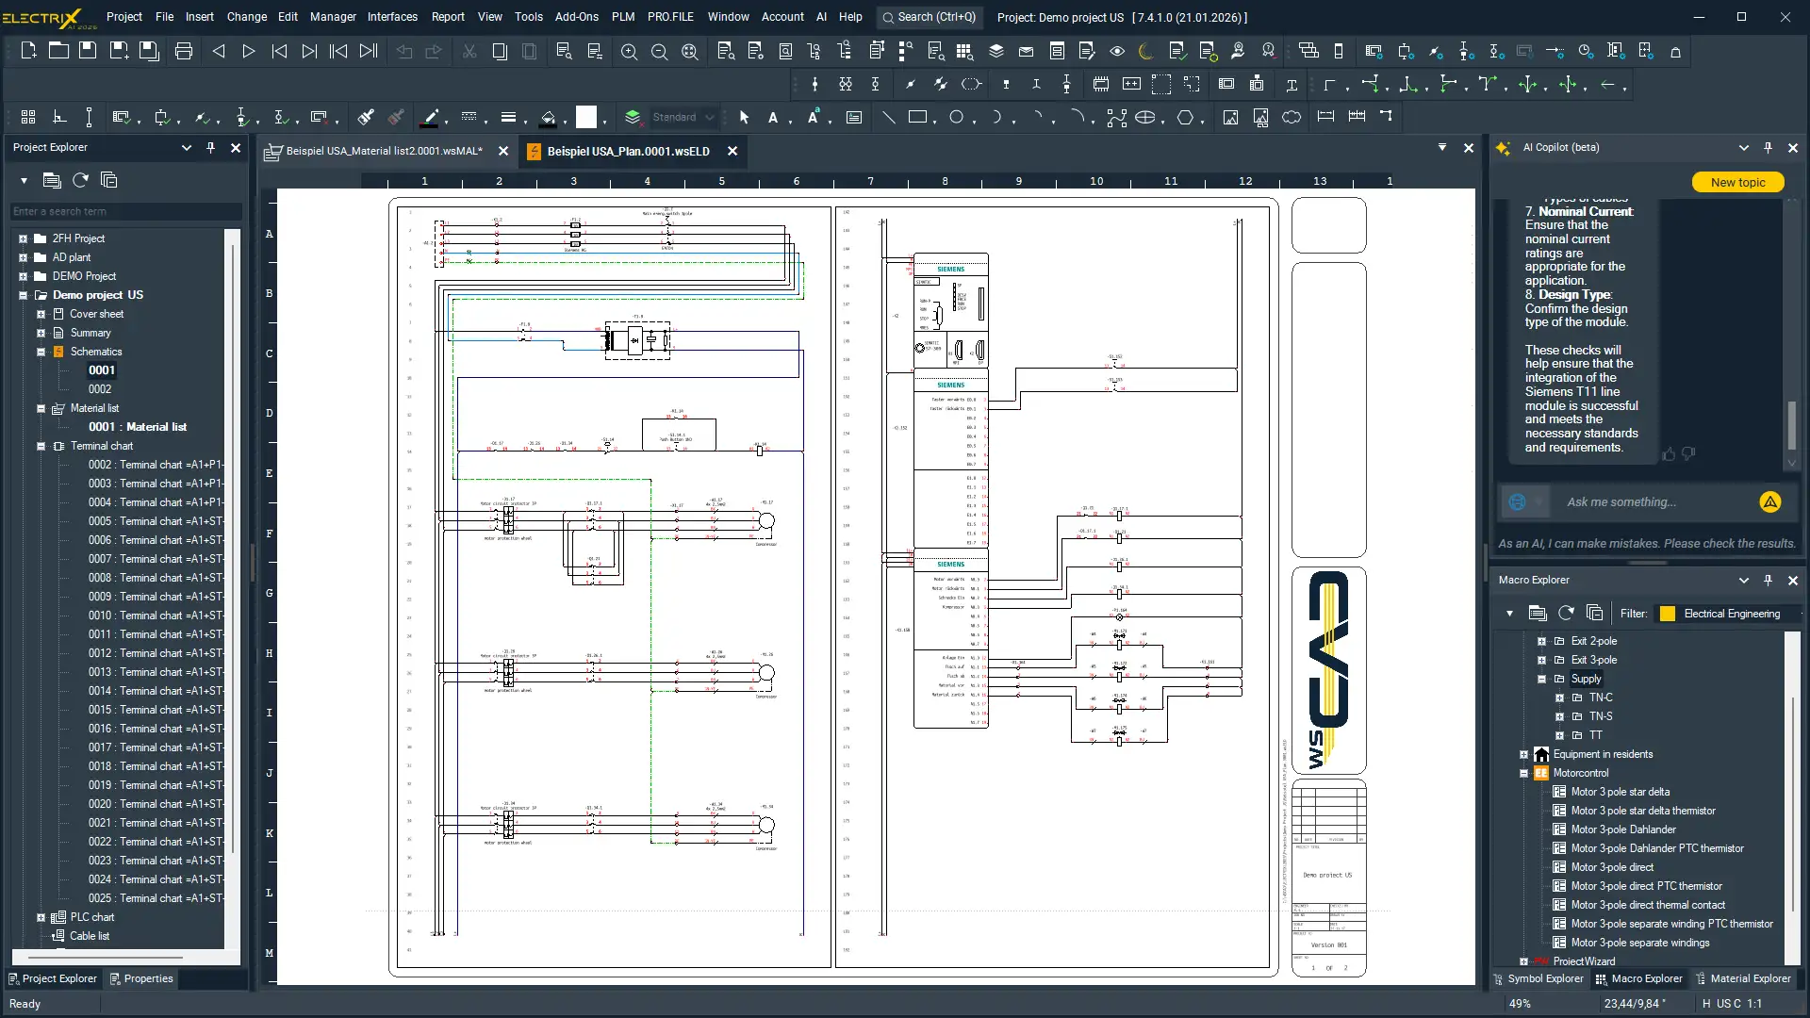Select the Draw line tool
This screenshot has height=1018, width=1810.
pos(888,118)
